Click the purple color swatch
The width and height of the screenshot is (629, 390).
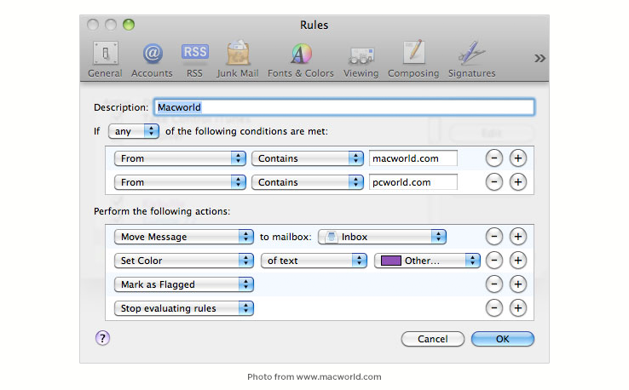tap(390, 261)
